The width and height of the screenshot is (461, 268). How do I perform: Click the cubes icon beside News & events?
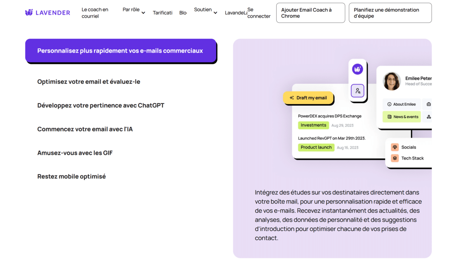coord(428,117)
